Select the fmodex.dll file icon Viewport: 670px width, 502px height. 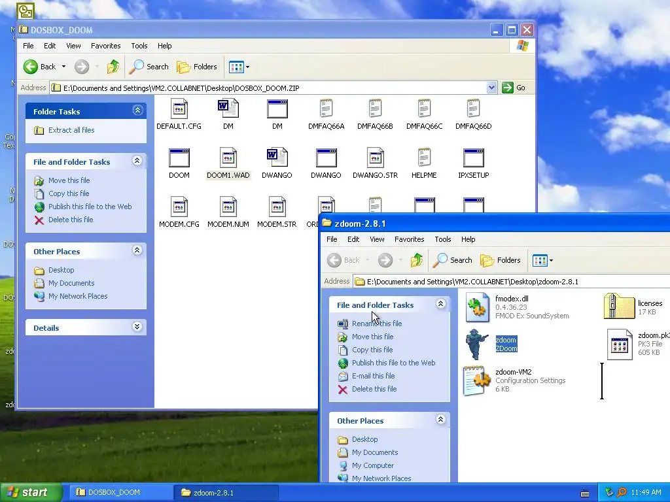tap(477, 307)
